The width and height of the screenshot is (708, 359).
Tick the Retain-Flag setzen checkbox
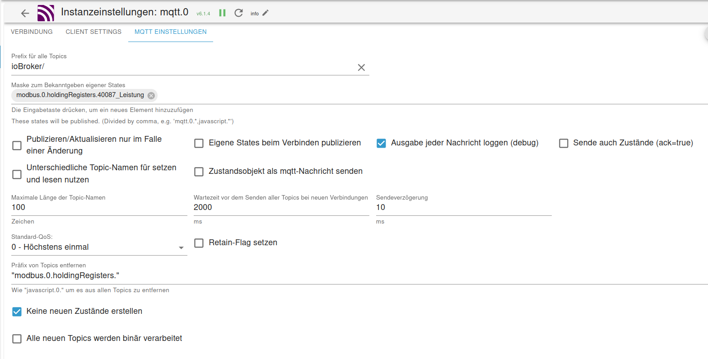(x=199, y=243)
